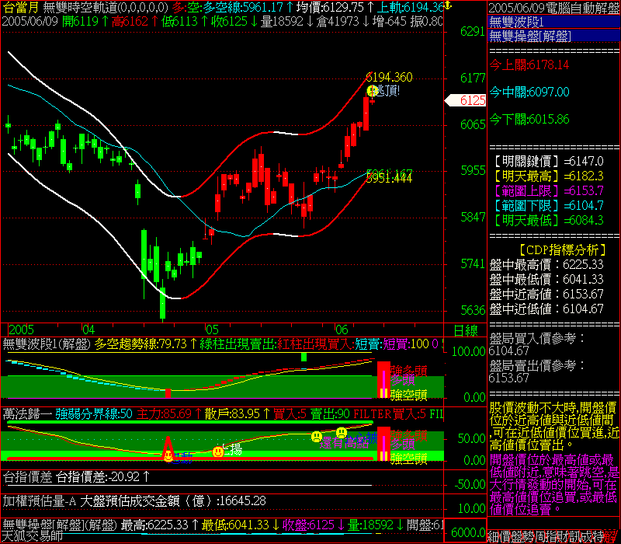
Task: Click the "大盤預估成交金額(億):16645.28" readout
Action: (x=173, y=501)
